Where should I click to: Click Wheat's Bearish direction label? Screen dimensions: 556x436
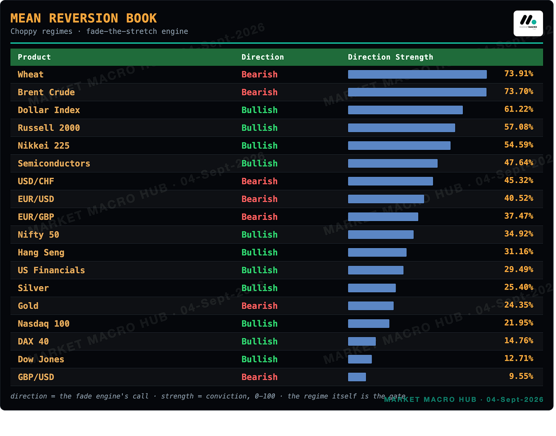(260, 75)
